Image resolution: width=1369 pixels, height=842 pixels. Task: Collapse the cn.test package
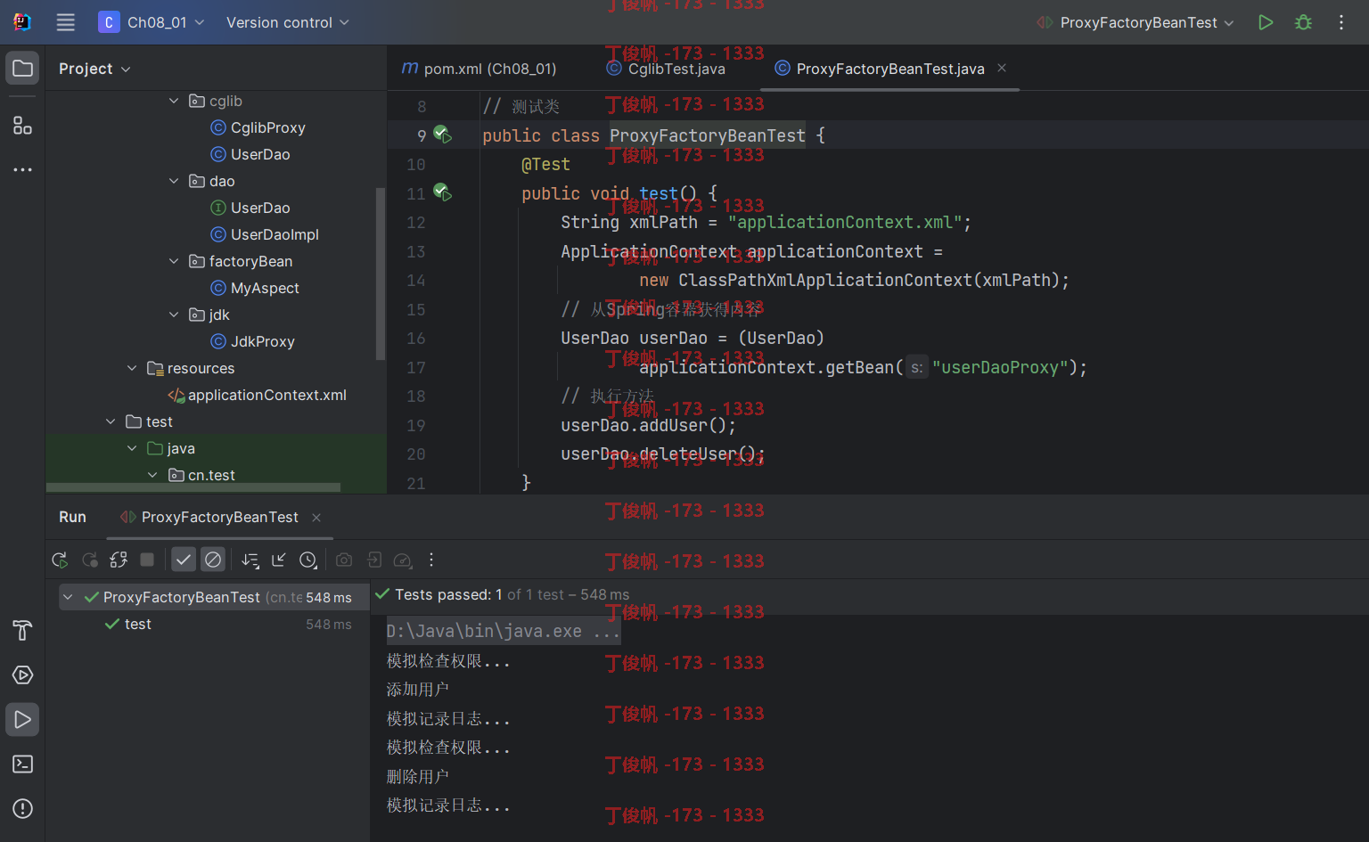click(152, 475)
